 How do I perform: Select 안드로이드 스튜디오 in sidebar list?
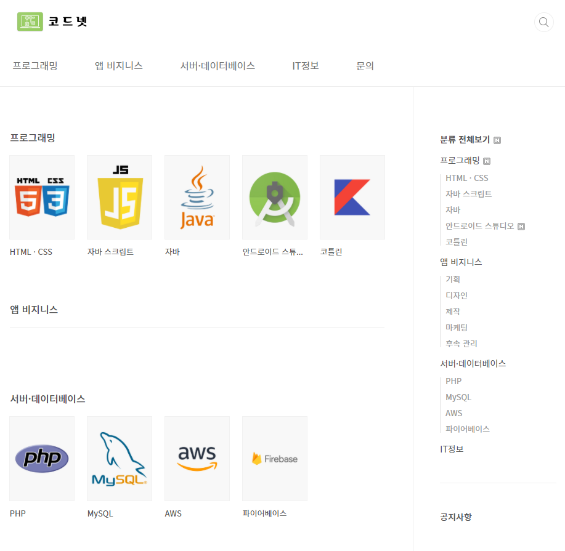(479, 226)
